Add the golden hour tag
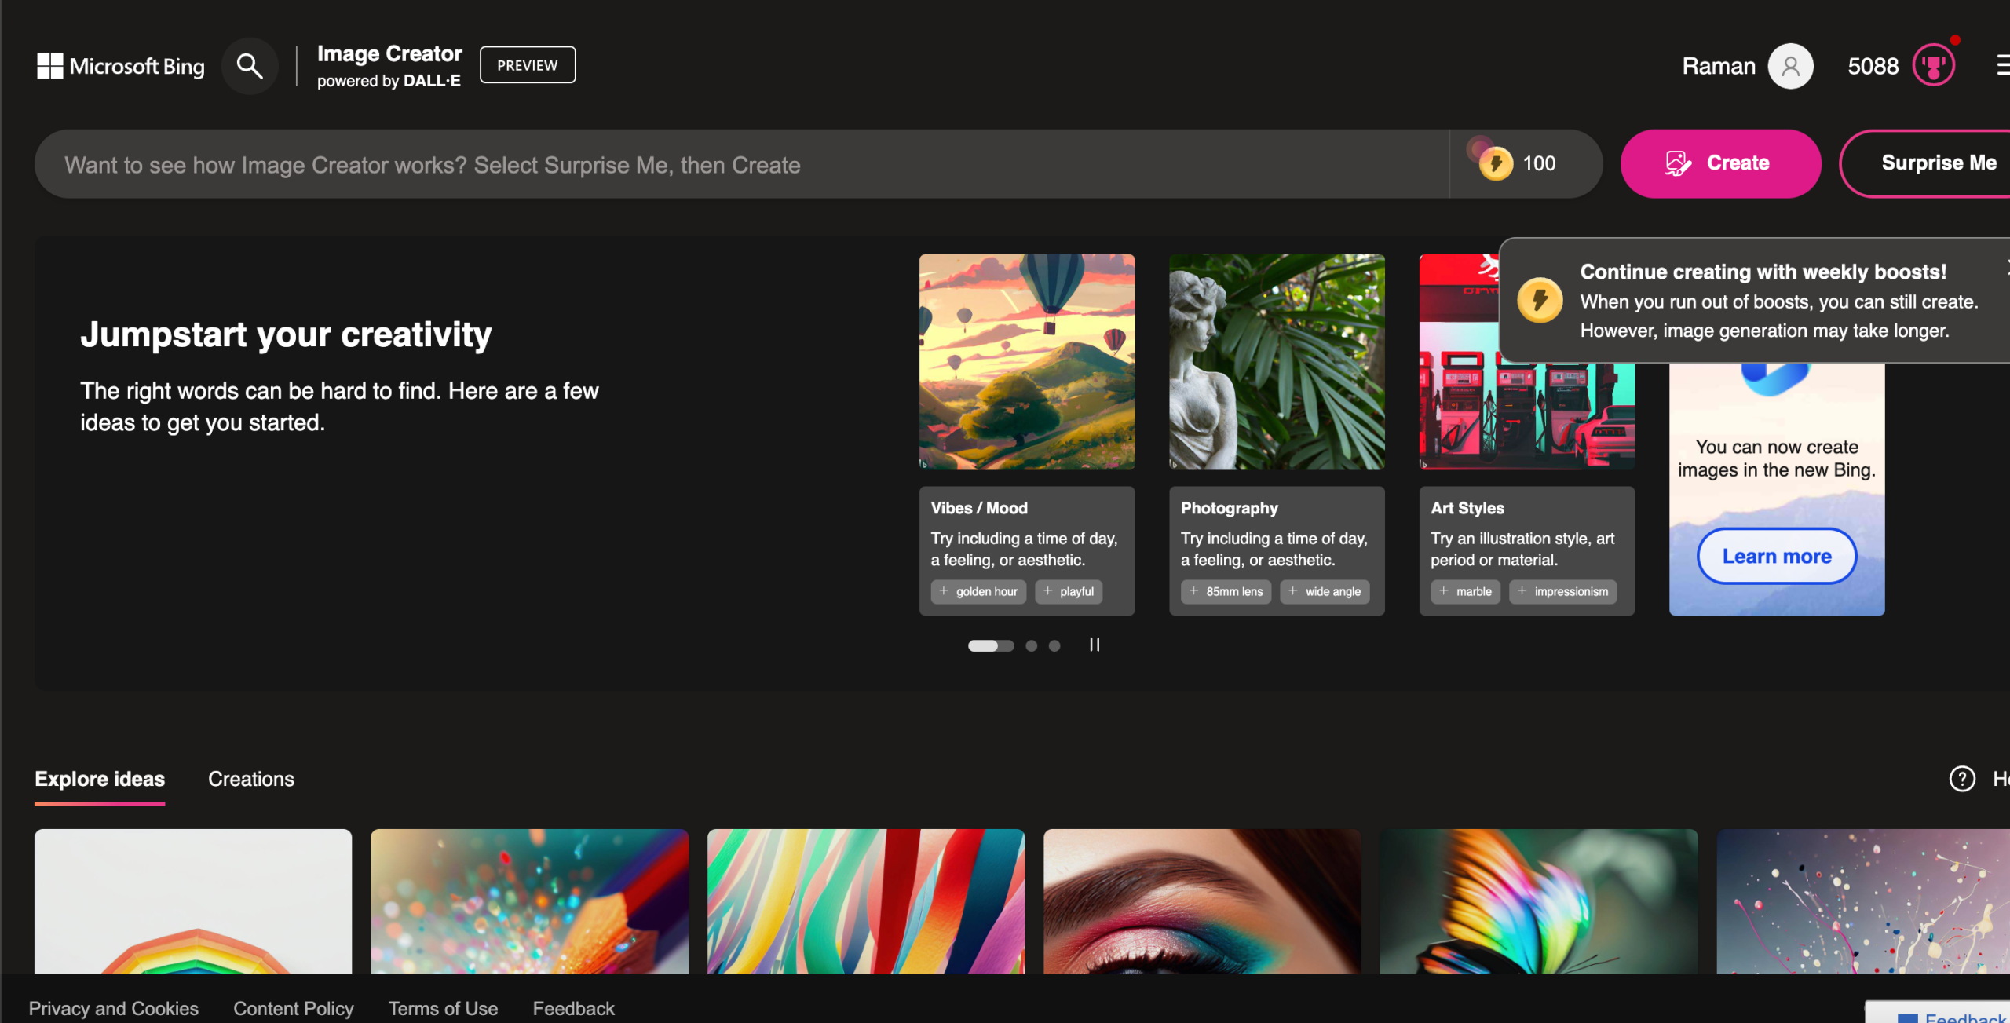 point(978,591)
